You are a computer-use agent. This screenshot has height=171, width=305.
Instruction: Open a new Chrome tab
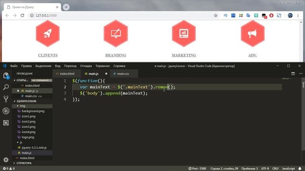pyautogui.click(x=66, y=7)
